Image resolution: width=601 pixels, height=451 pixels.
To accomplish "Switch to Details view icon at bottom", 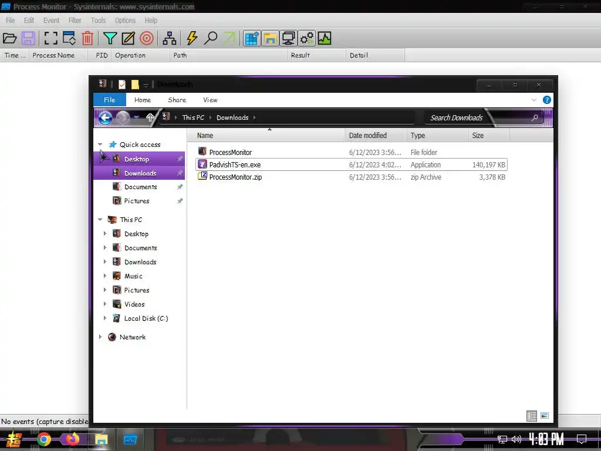I will (x=532, y=416).
